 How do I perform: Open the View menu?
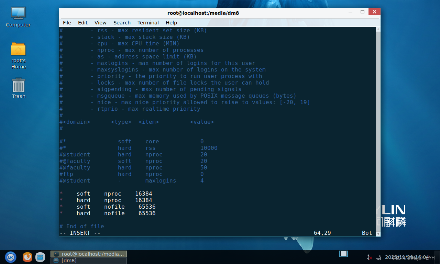pyautogui.click(x=100, y=23)
